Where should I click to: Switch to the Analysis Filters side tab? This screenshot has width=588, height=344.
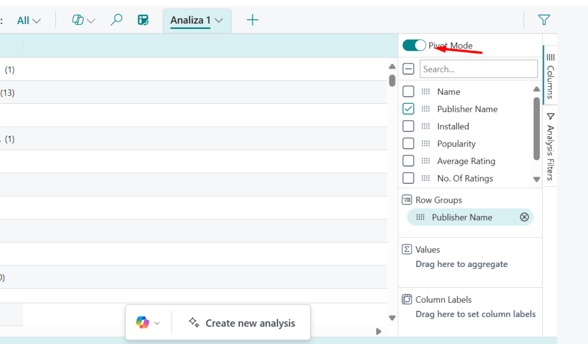click(x=550, y=146)
